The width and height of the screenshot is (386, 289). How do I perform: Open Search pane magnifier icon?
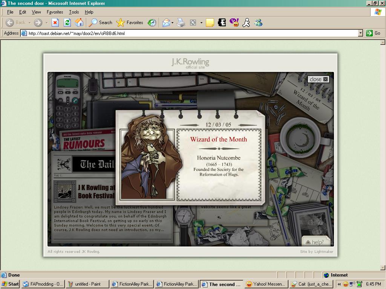93,23
